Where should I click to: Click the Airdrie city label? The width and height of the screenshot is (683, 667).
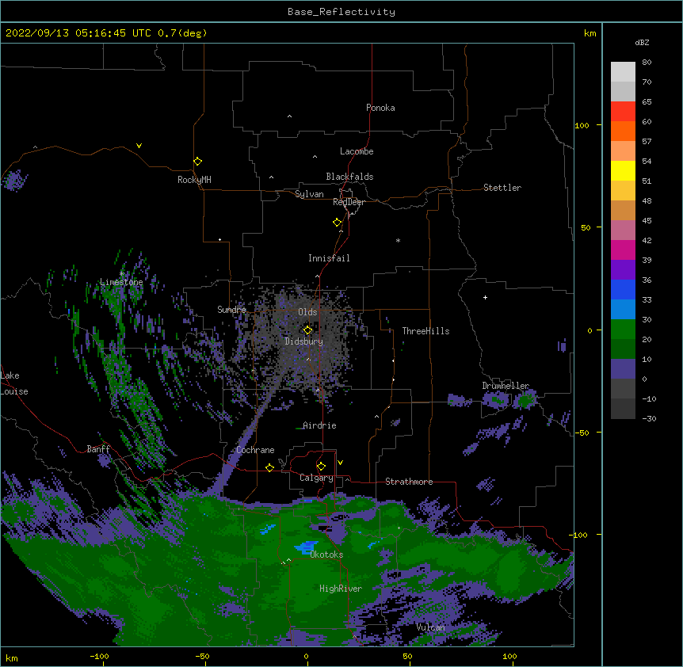click(319, 425)
